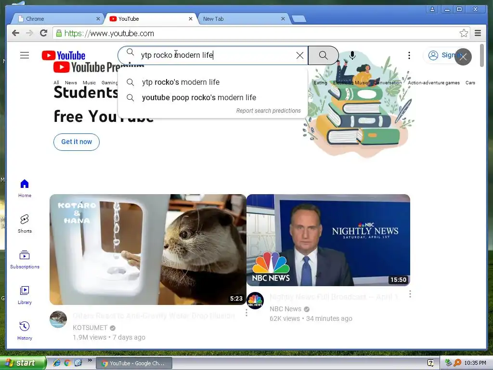Go forward with Chrome forward arrow

tap(29, 33)
